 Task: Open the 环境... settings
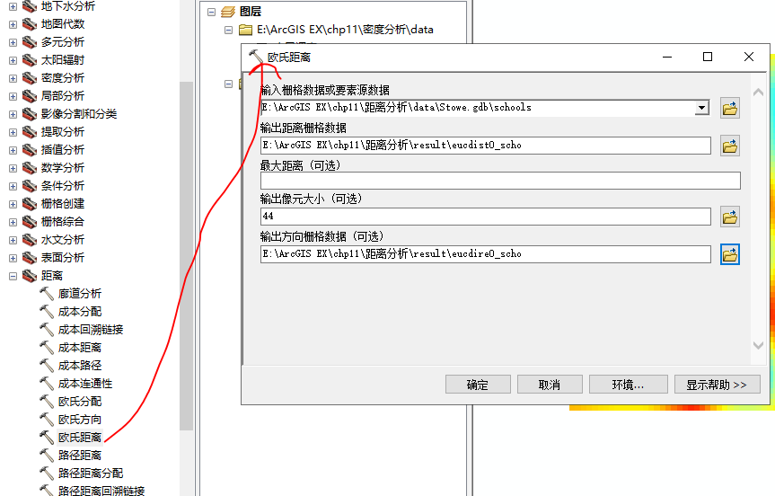click(x=629, y=385)
